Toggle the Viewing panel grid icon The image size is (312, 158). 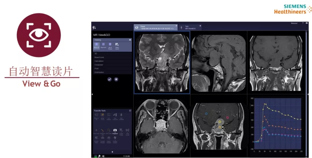coord(130,40)
